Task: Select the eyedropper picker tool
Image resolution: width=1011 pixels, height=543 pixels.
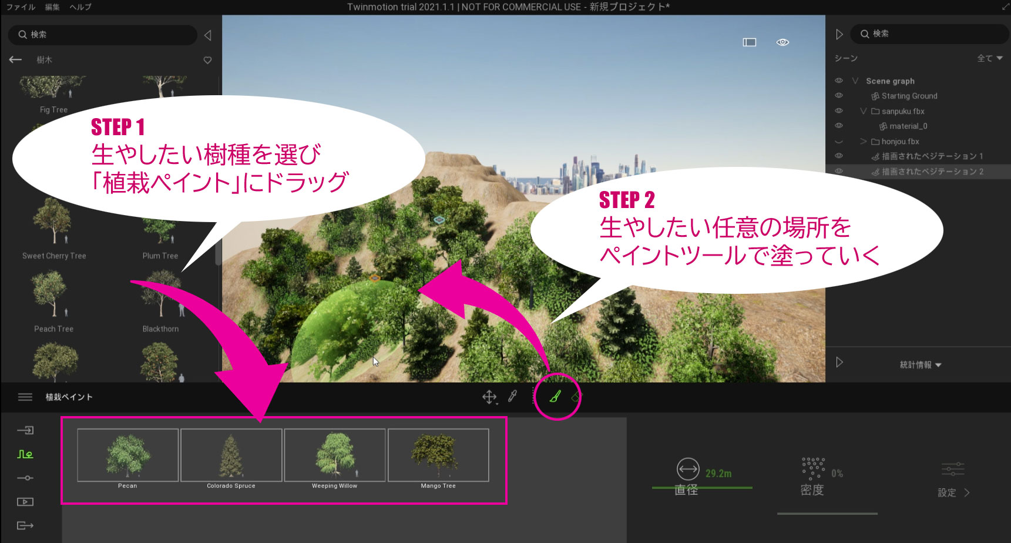Action: (x=512, y=397)
